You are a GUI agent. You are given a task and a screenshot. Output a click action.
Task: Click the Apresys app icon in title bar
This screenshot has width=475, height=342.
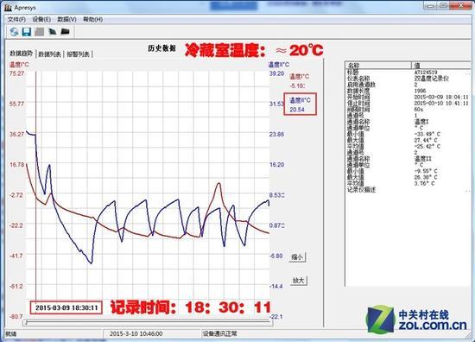click(9, 7)
